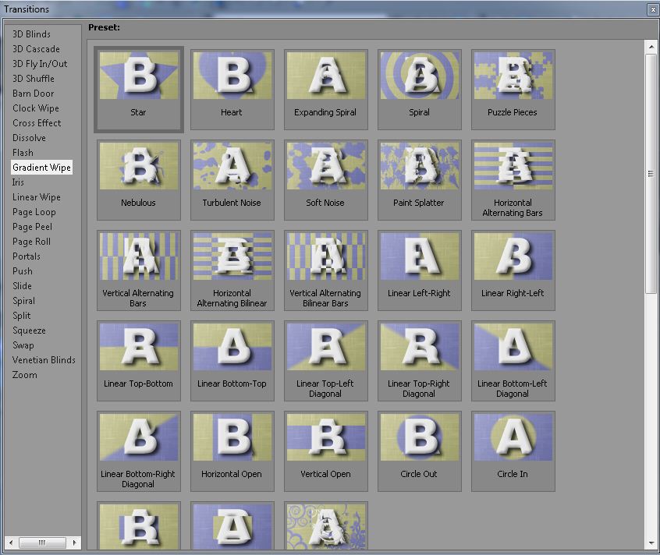Select Linear Wipe in the list
Screen dimensions: 660x555
pos(37,197)
